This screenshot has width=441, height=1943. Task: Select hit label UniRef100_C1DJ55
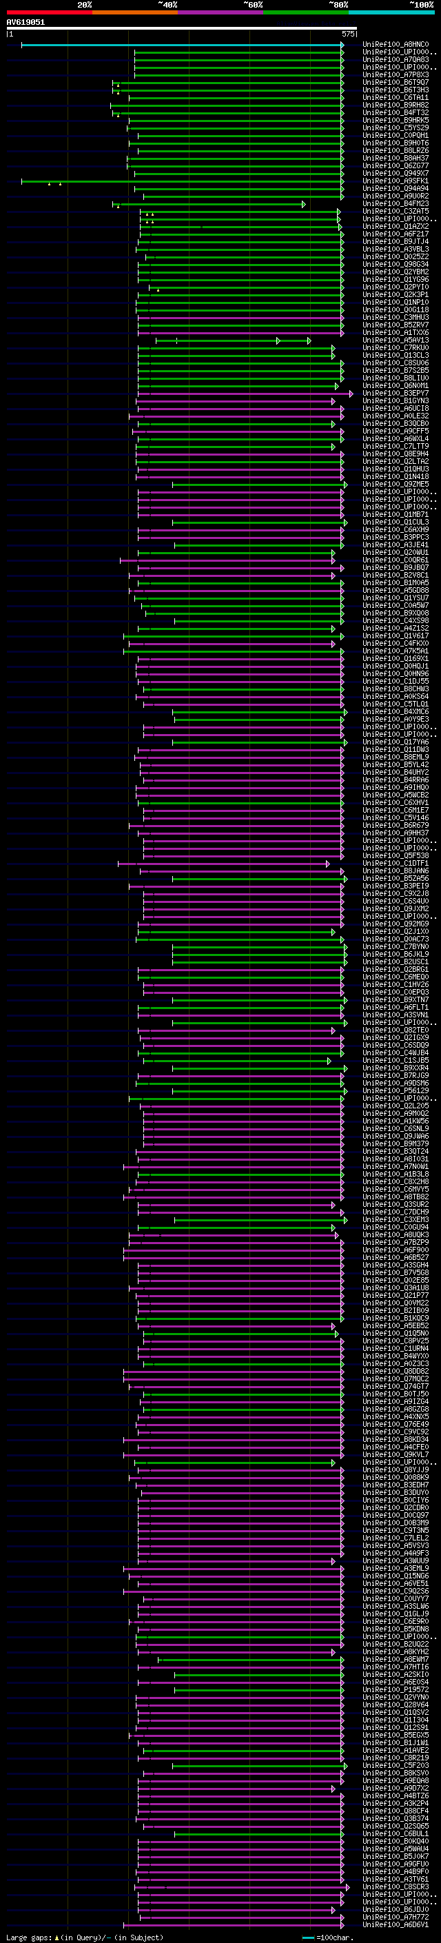pos(395,681)
